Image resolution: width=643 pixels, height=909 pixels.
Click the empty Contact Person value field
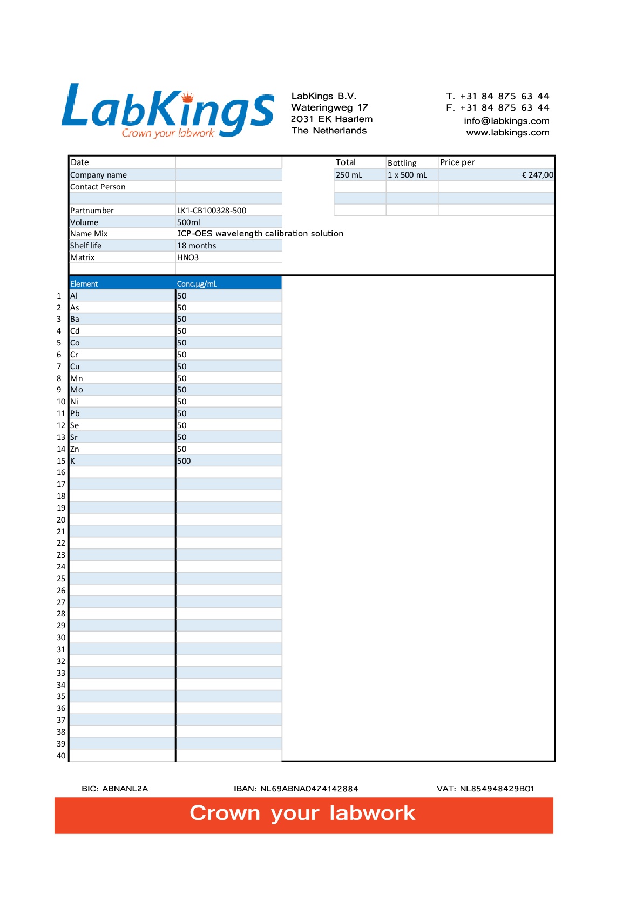(228, 187)
